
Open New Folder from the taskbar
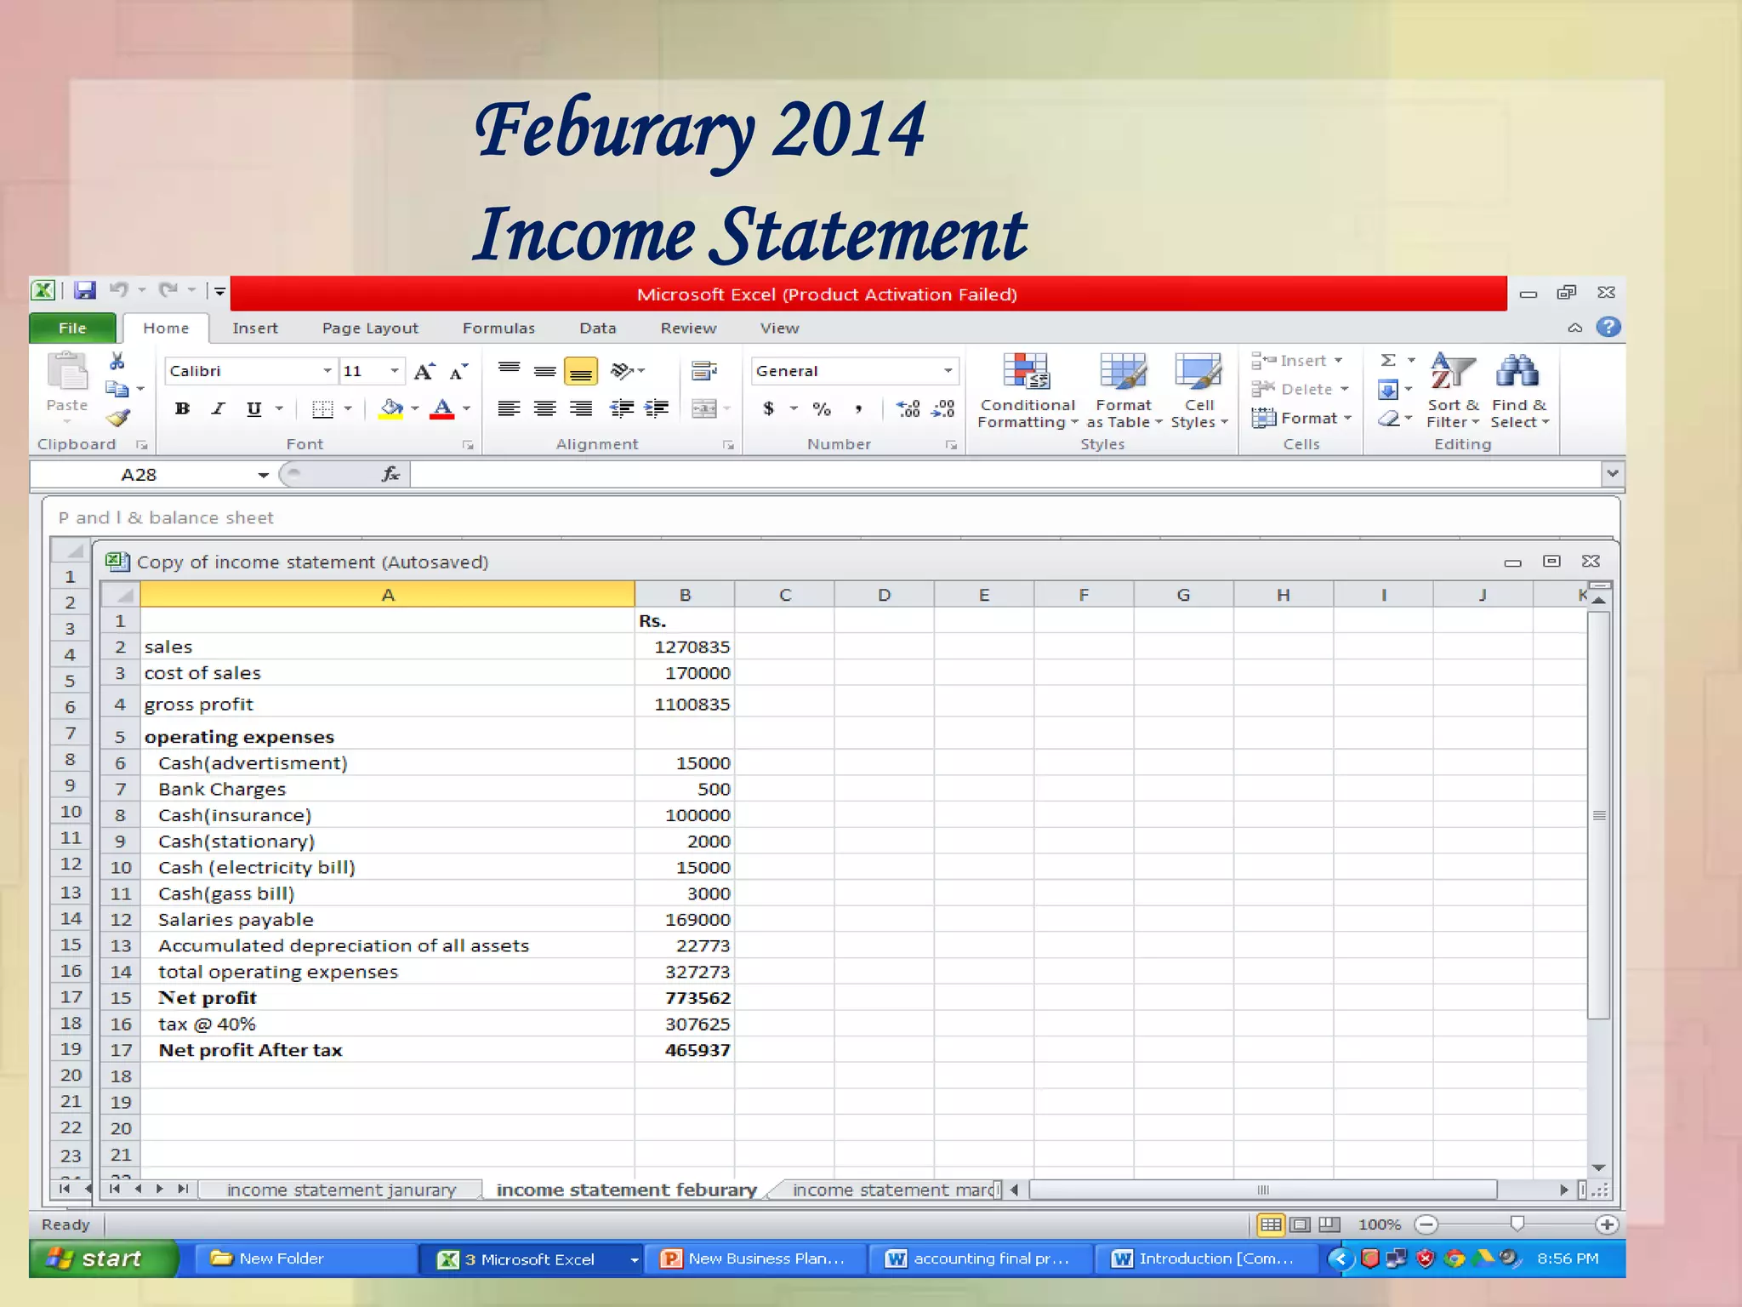point(305,1258)
